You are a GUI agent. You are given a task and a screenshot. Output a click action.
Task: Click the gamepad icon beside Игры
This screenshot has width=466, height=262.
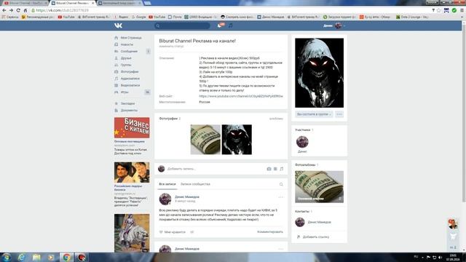[116, 92]
